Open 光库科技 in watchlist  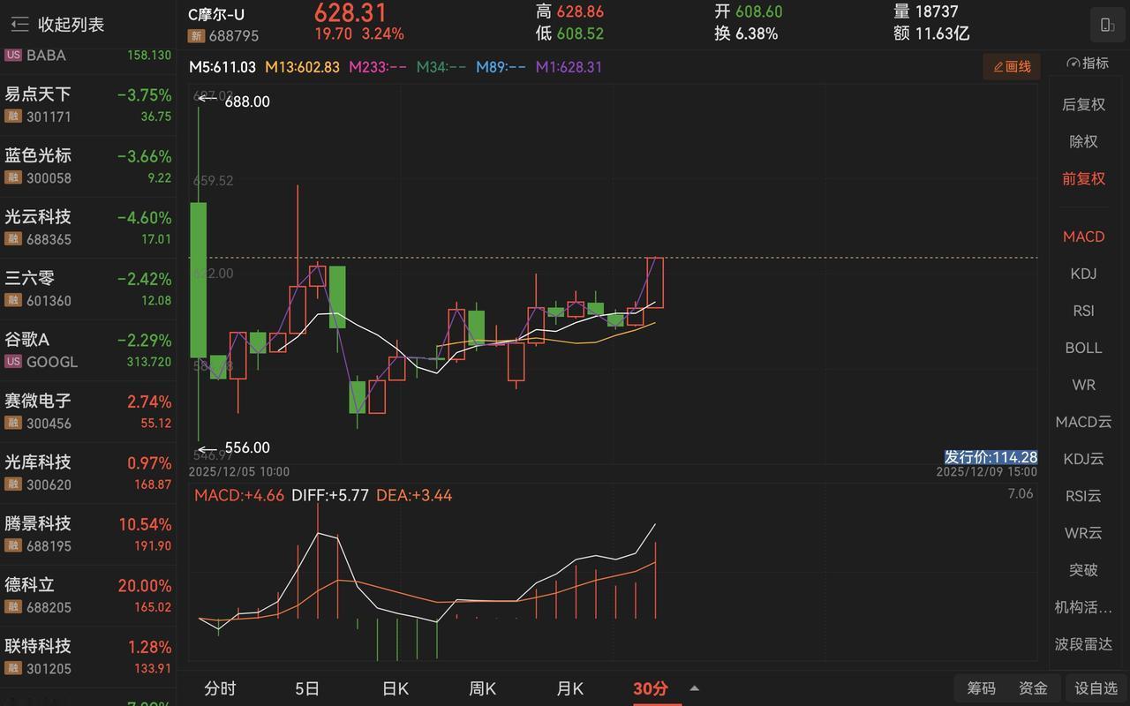(88, 473)
